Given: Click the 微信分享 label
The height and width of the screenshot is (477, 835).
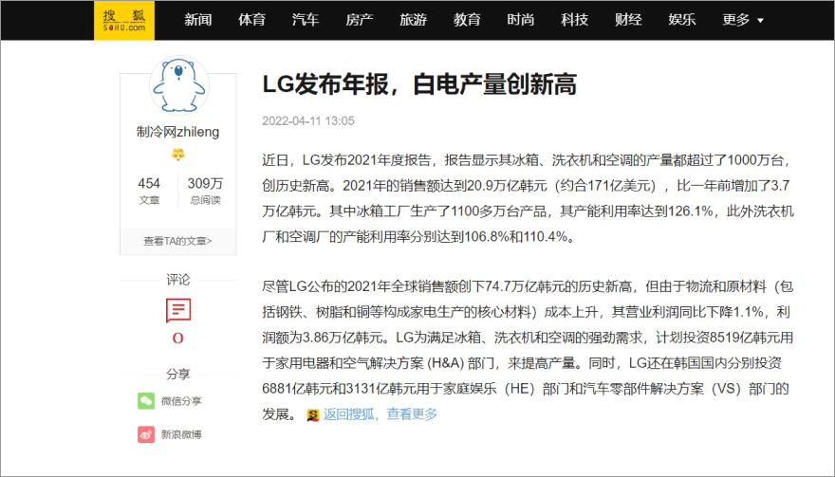Looking at the screenshot, I should [181, 401].
